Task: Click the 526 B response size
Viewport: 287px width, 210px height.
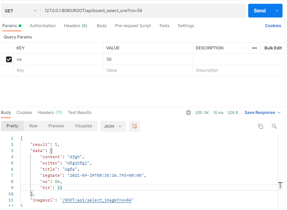Action: pos(233,113)
